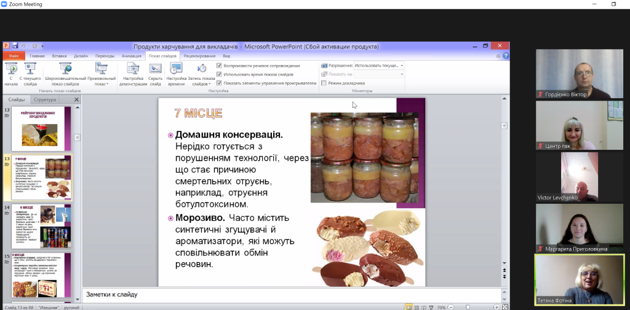Viewport: 630px width, 310px height.
Task: Switch to Структура outline pane tab
Action: pos(45,99)
